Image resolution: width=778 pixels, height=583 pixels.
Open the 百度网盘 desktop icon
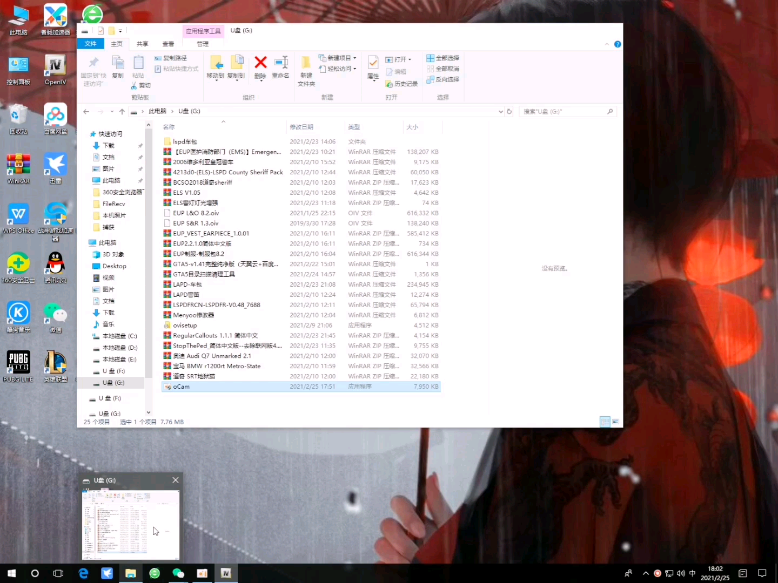point(56,120)
